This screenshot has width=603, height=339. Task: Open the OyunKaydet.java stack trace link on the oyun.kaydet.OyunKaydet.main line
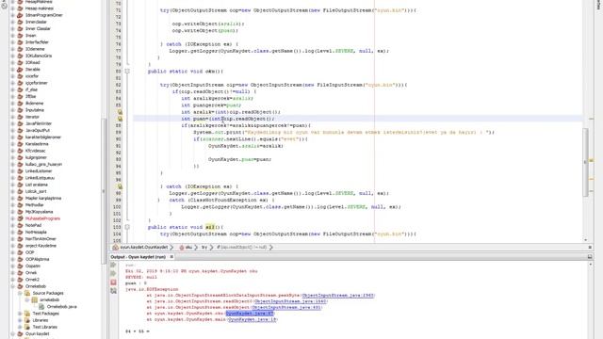pos(252,319)
